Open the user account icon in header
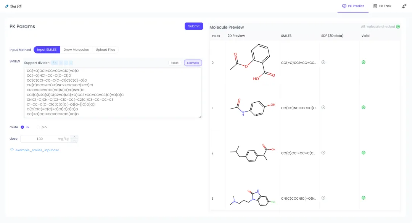 (404, 6)
